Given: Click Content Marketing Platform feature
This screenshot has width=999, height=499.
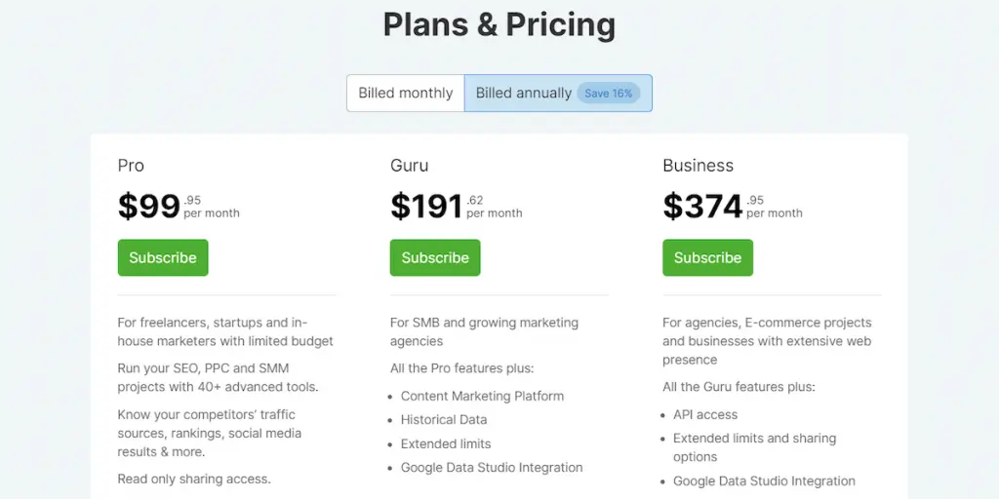Looking at the screenshot, I should pyautogui.click(x=482, y=396).
